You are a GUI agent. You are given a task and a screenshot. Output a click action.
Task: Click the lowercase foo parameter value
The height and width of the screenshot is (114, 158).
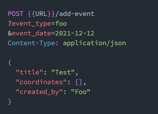[61, 23]
